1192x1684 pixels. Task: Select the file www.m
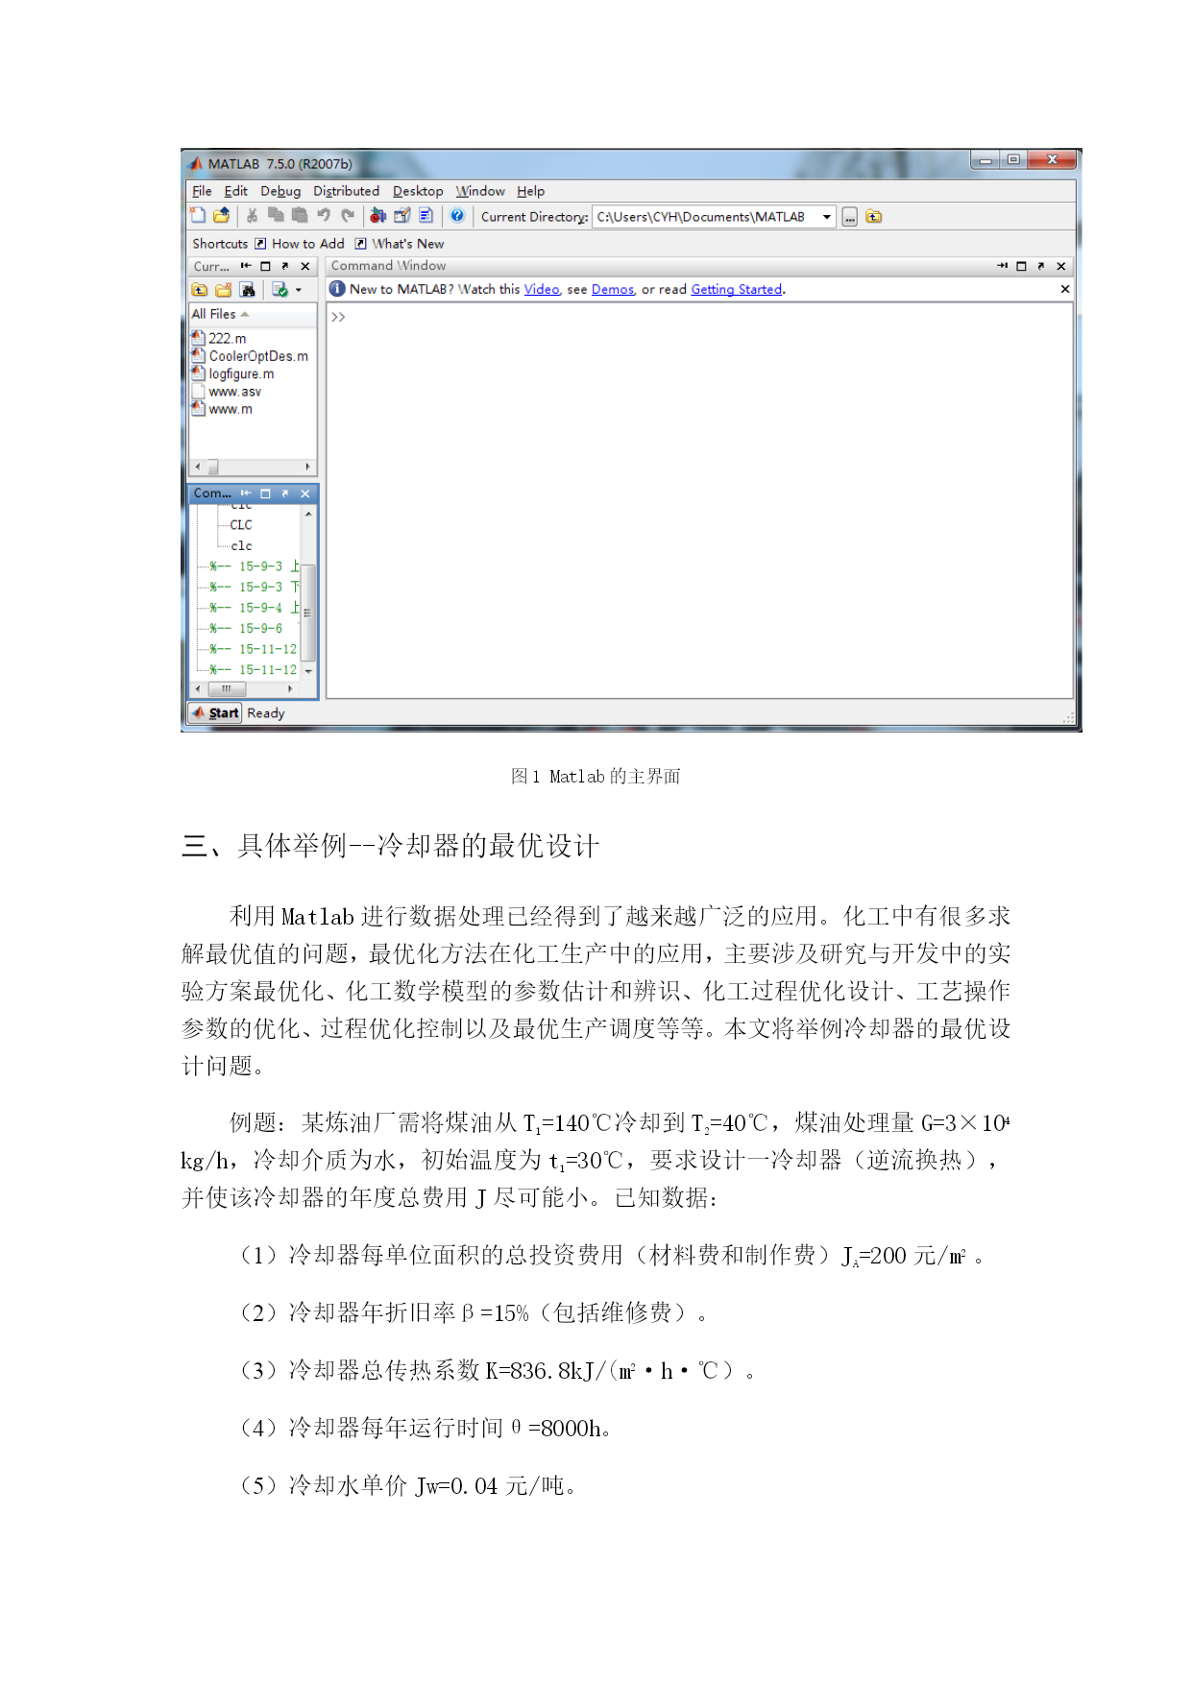pyautogui.click(x=223, y=409)
